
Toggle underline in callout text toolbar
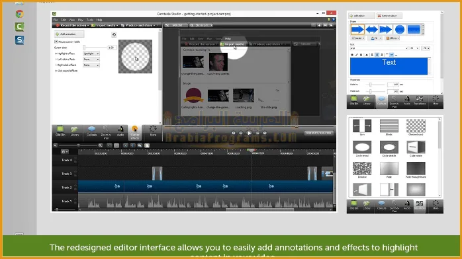[361, 55]
